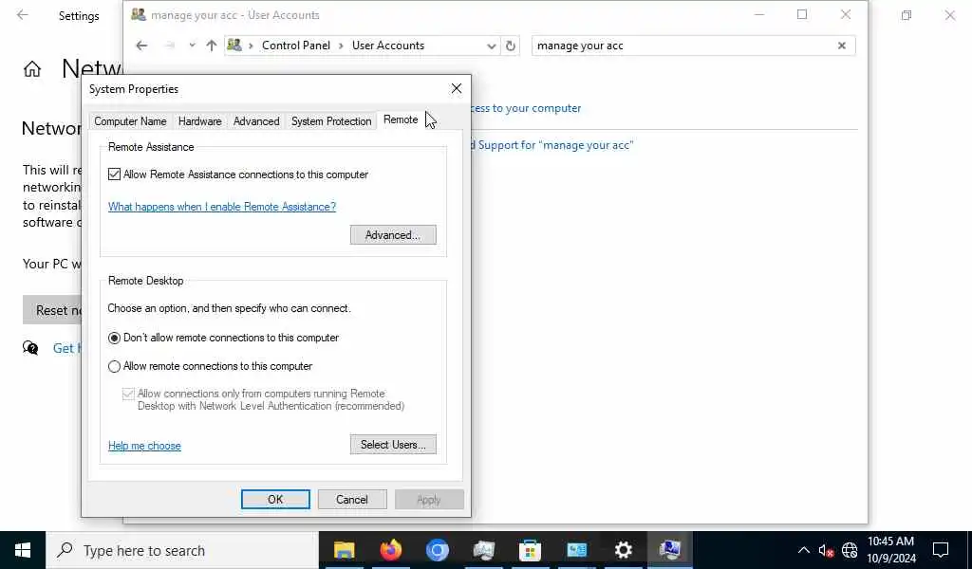Close the System Properties dialog
Screen dimensions: 972x569
457,88
